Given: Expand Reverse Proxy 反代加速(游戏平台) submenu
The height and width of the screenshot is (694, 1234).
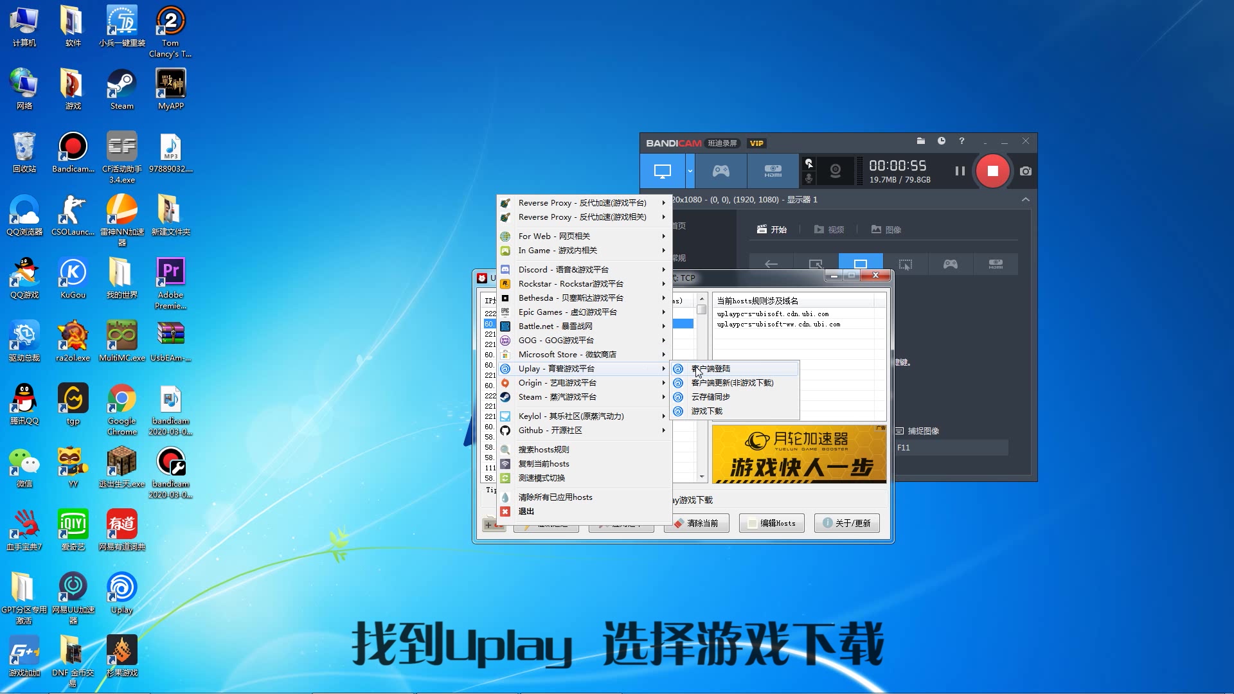Looking at the screenshot, I should click(584, 203).
